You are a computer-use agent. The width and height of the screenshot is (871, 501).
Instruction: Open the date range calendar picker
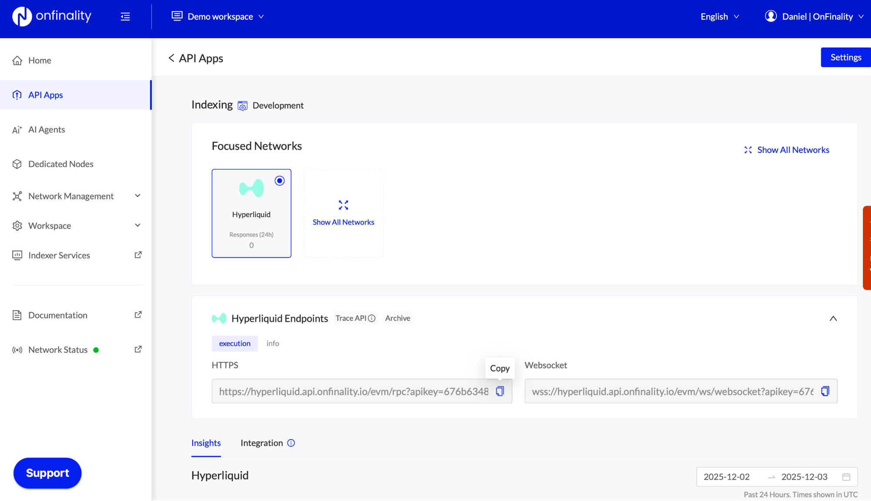(x=847, y=477)
